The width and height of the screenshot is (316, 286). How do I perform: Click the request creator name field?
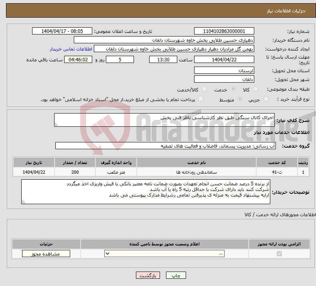pos(174,49)
